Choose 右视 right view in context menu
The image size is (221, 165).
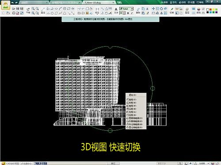coord(136,115)
